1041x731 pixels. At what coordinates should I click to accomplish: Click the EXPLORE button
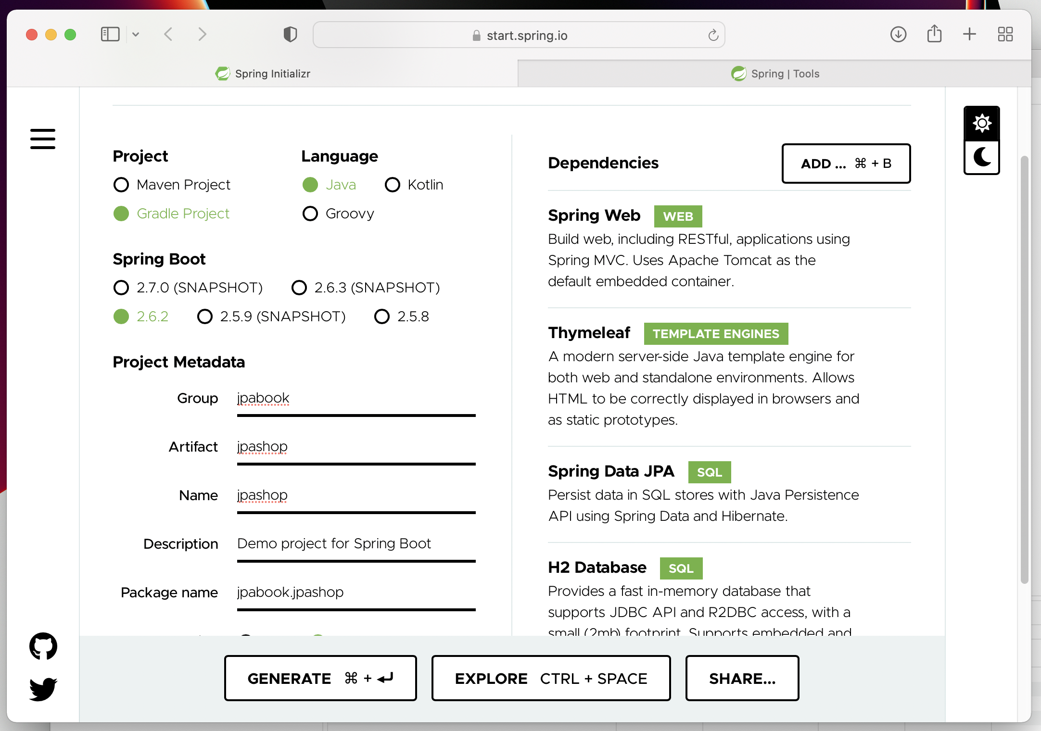pos(551,678)
